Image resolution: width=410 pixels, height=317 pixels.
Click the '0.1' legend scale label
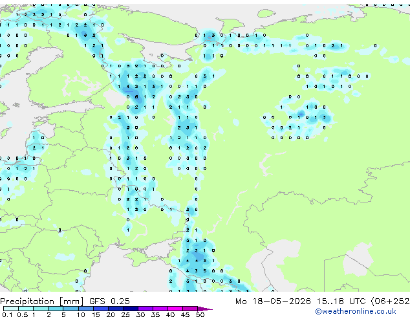[x=7, y=314]
